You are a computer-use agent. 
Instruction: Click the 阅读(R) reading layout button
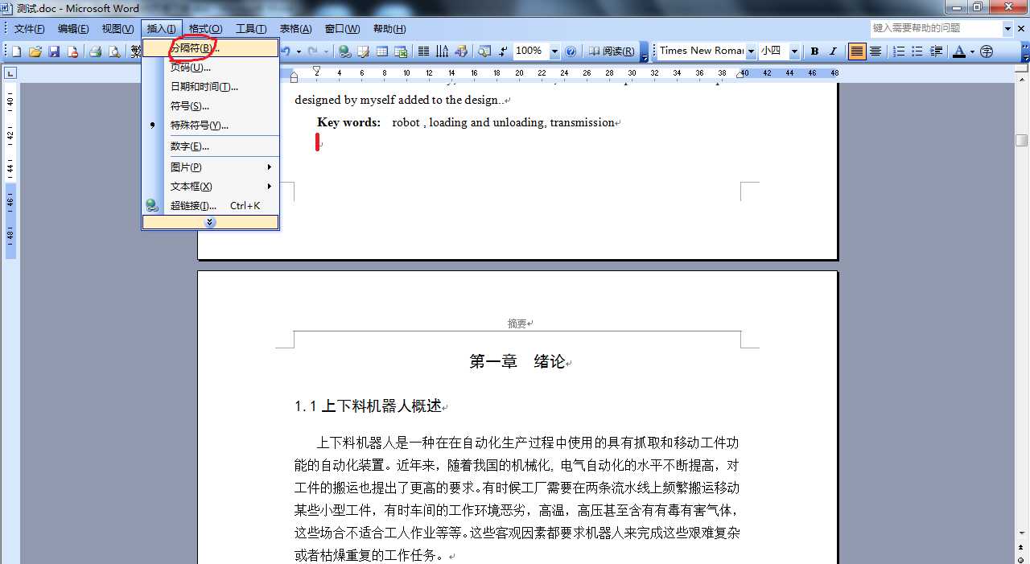(611, 51)
